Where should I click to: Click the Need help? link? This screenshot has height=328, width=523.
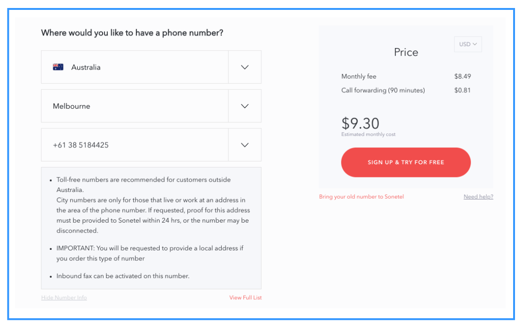click(x=478, y=197)
